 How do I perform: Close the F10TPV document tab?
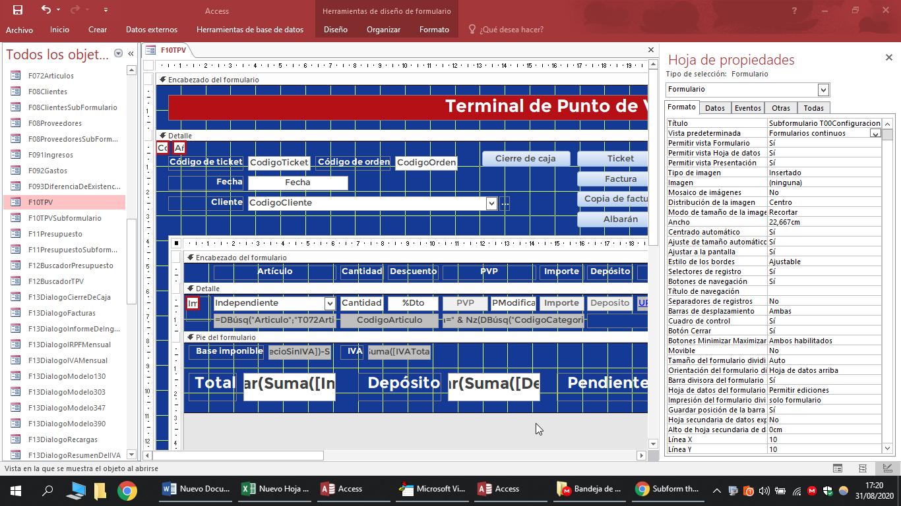tap(650, 50)
